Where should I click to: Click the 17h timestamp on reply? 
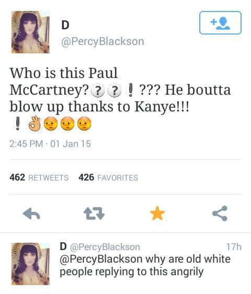234,247
